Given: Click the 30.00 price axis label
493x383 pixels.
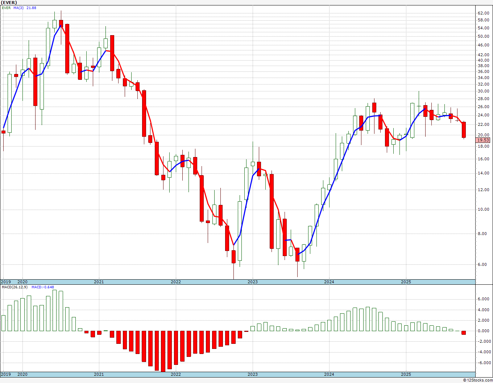Looking at the screenshot, I should 484,91.
